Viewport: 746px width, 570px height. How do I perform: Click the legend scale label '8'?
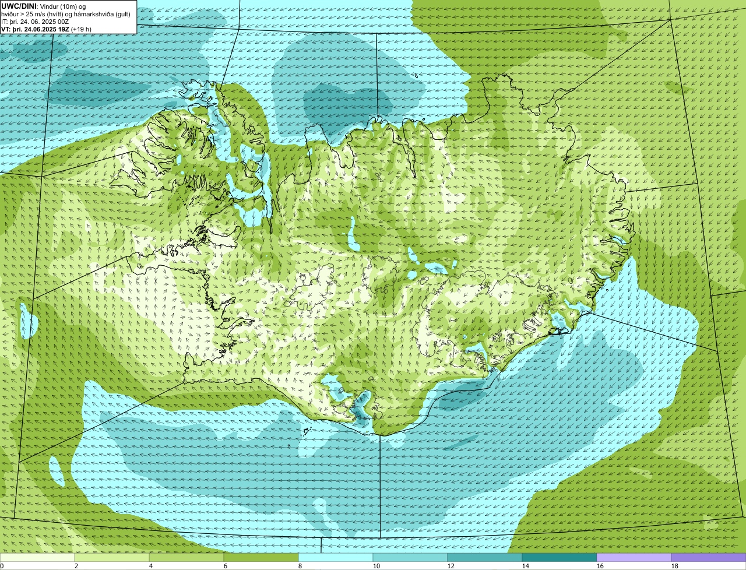pos(300,566)
